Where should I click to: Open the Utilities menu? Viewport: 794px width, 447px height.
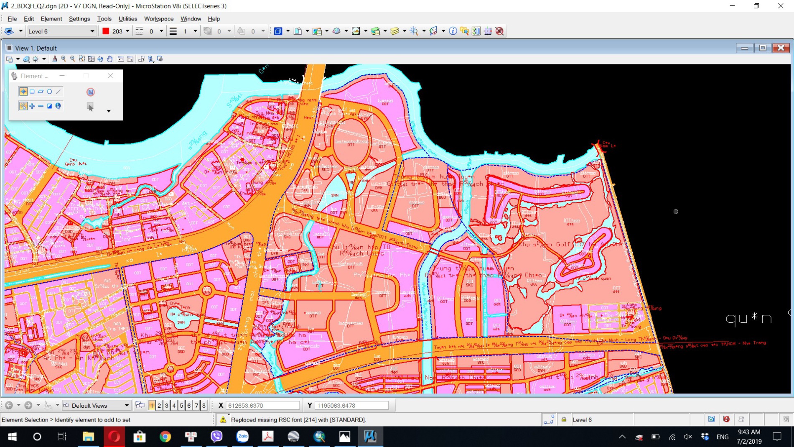(x=127, y=19)
